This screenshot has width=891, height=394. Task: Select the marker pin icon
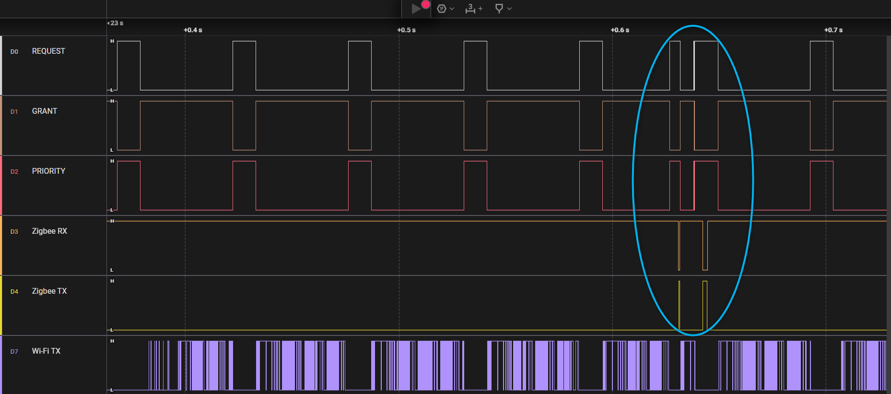(499, 9)
